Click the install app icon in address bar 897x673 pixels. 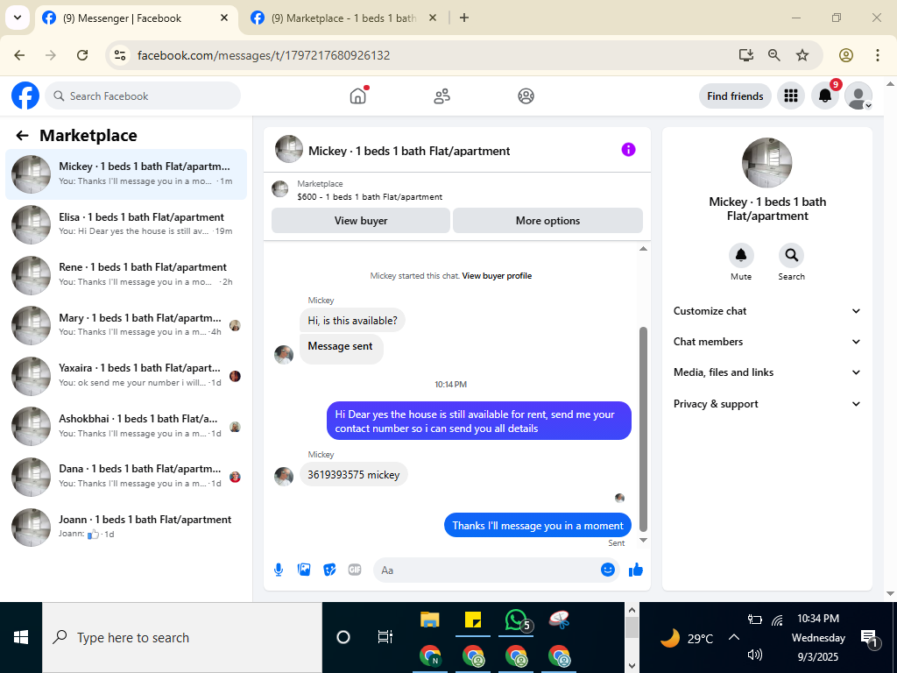[745, 55]
